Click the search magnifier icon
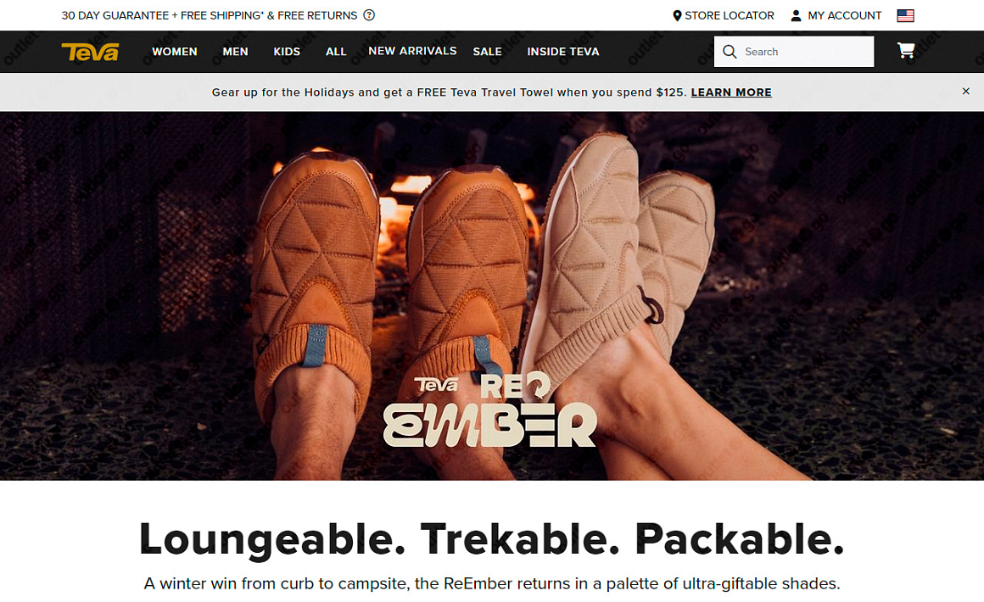984x602 pixels. 730,52
